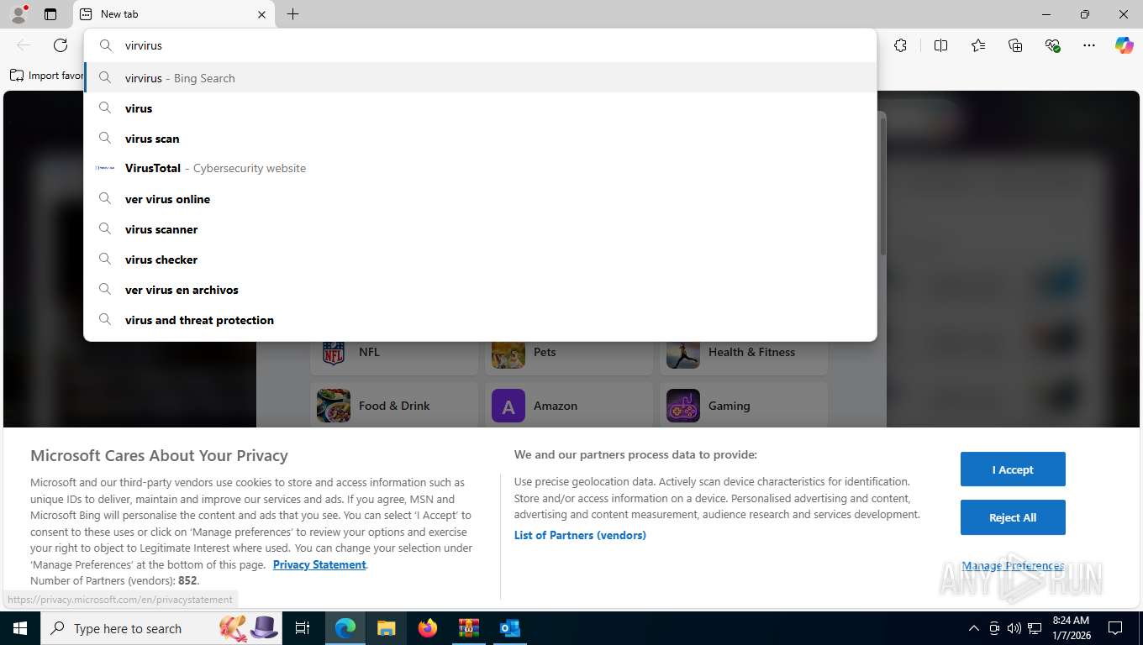The width and height of the screenshot is (1143, 645).
Task: Open the network tray icon
Action: pyautogui.click(x=1035, y=628)
